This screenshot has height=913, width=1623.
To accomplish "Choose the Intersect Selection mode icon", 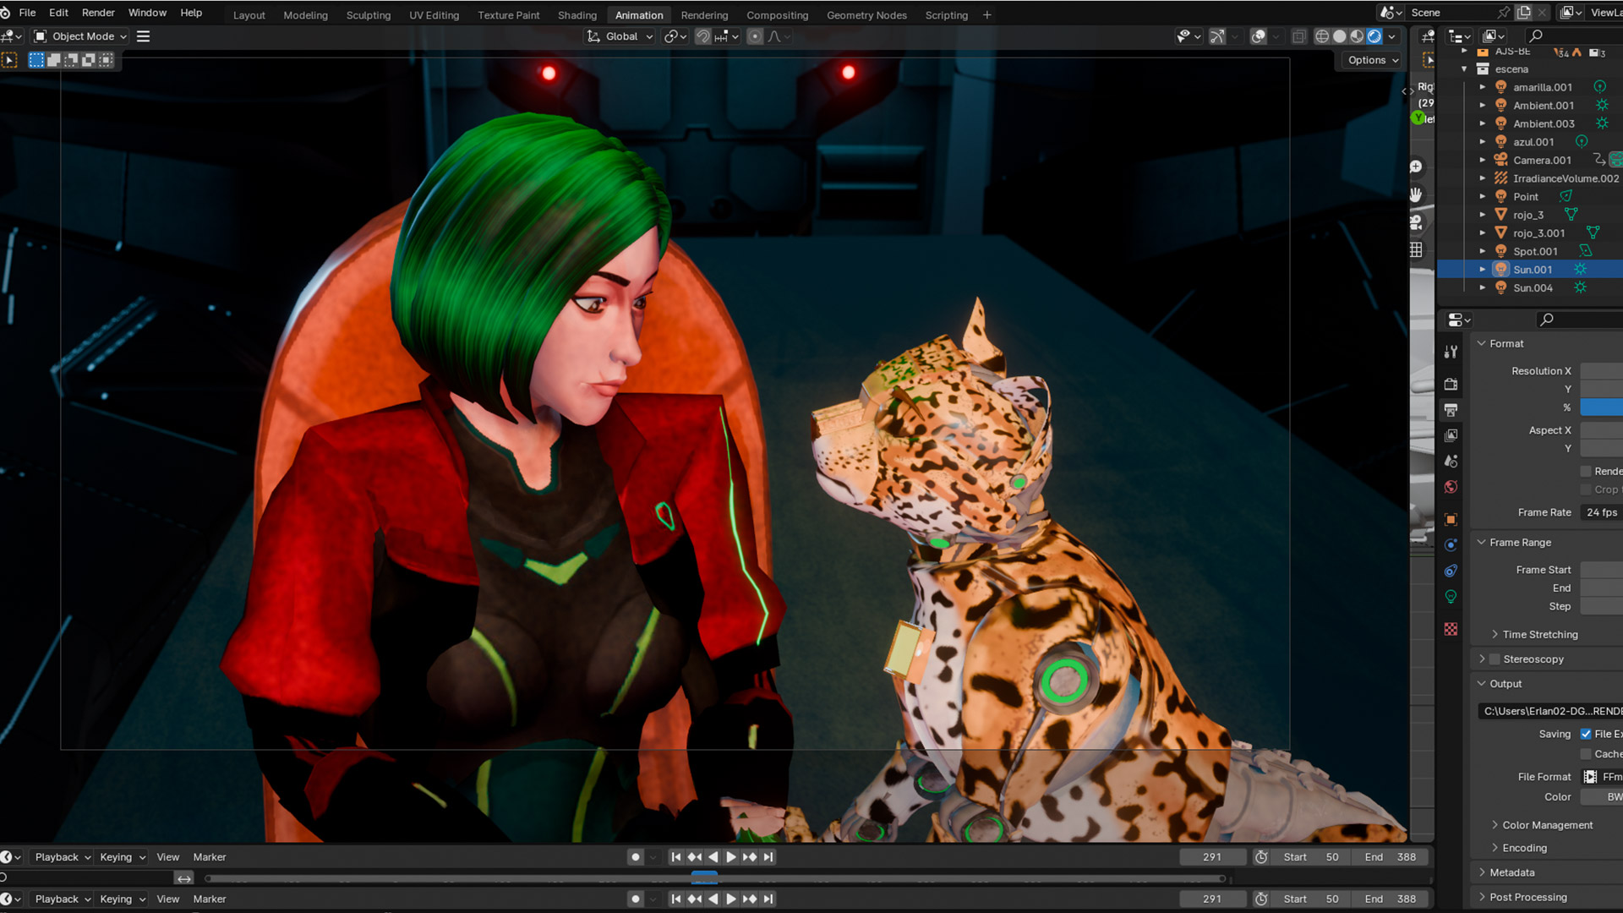I will [106, 60].
